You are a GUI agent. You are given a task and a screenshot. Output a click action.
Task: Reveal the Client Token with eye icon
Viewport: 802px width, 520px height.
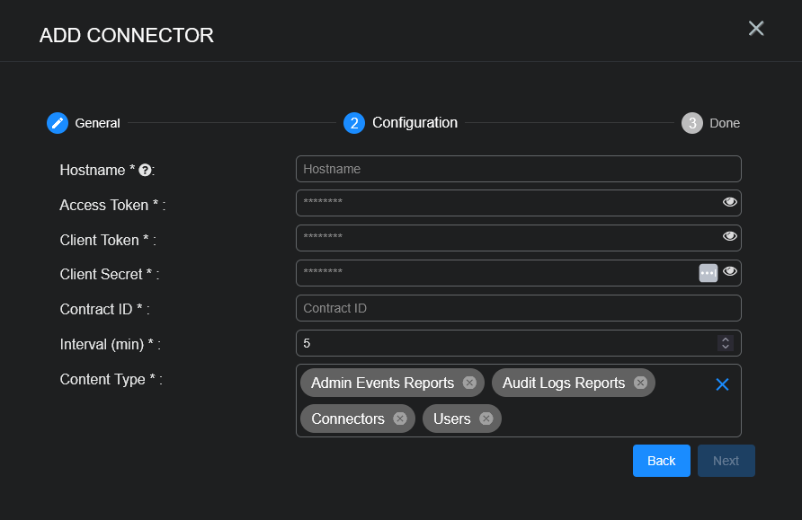pyautogui.click(x=730, y=238)
